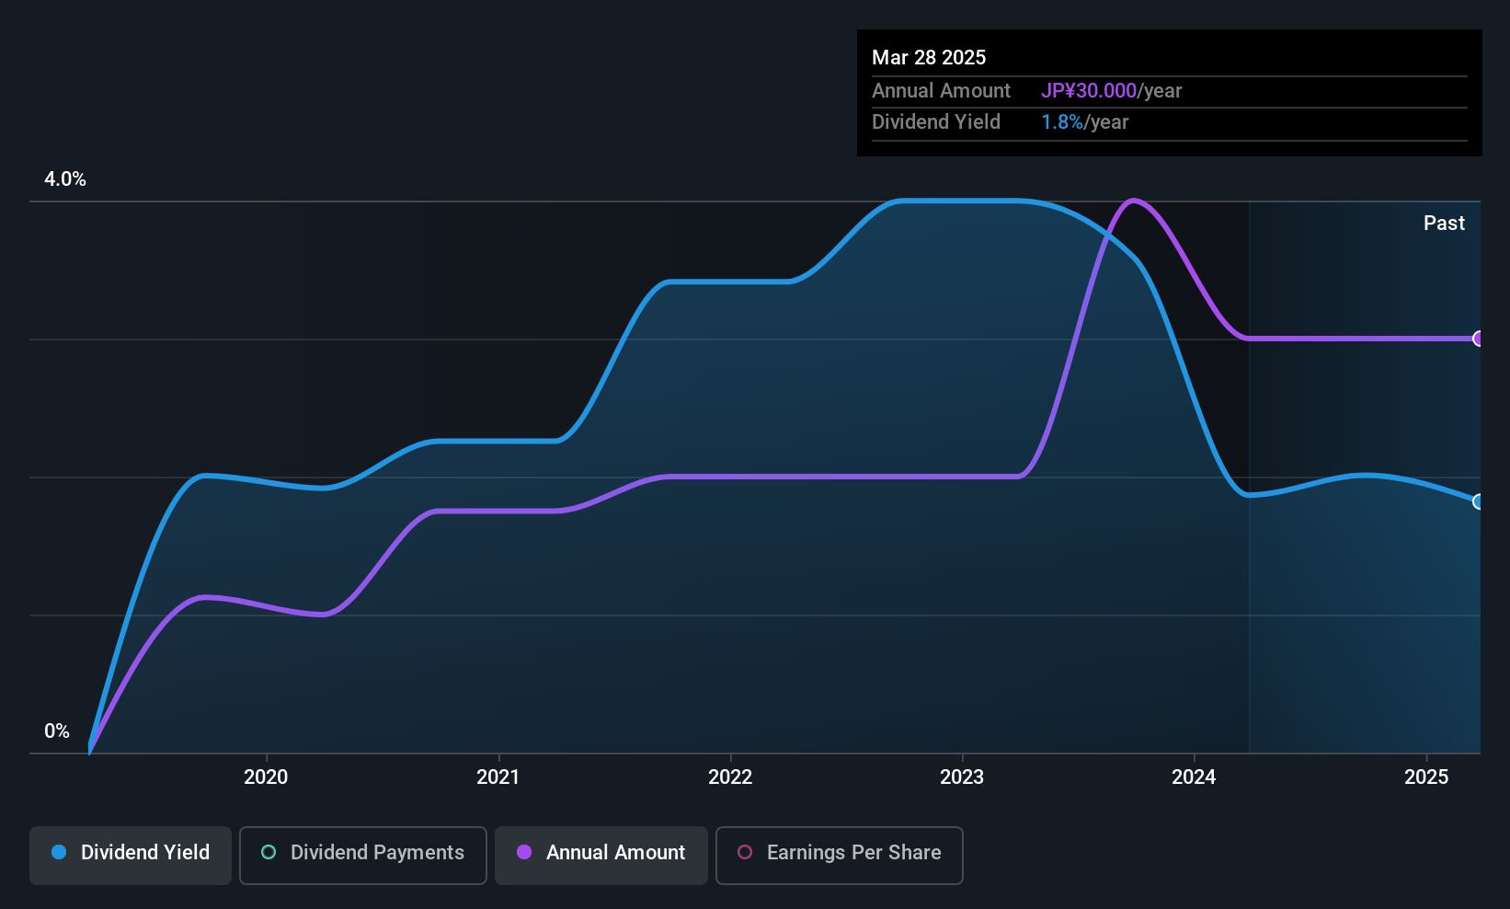The image size is (1510, 909).
Task: Click the 2021 x-axis label
Action: pos(498,777)
